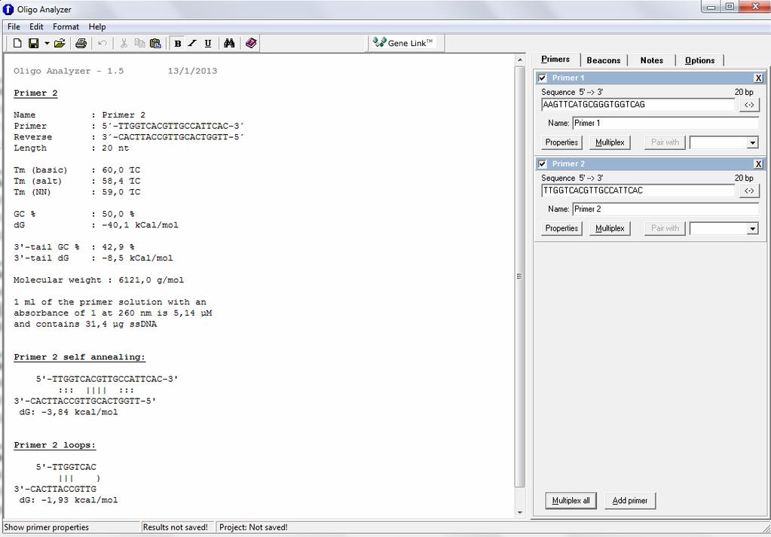771x537 pixels.
Task: Click Properties button for Primer 1
Action: pyautogui.click(x=561, y=142)
